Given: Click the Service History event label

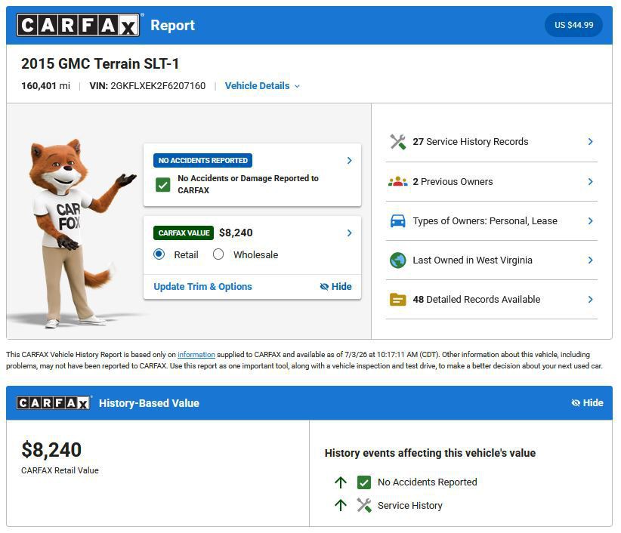Looking at the screenshot, I should coord(410,505).
